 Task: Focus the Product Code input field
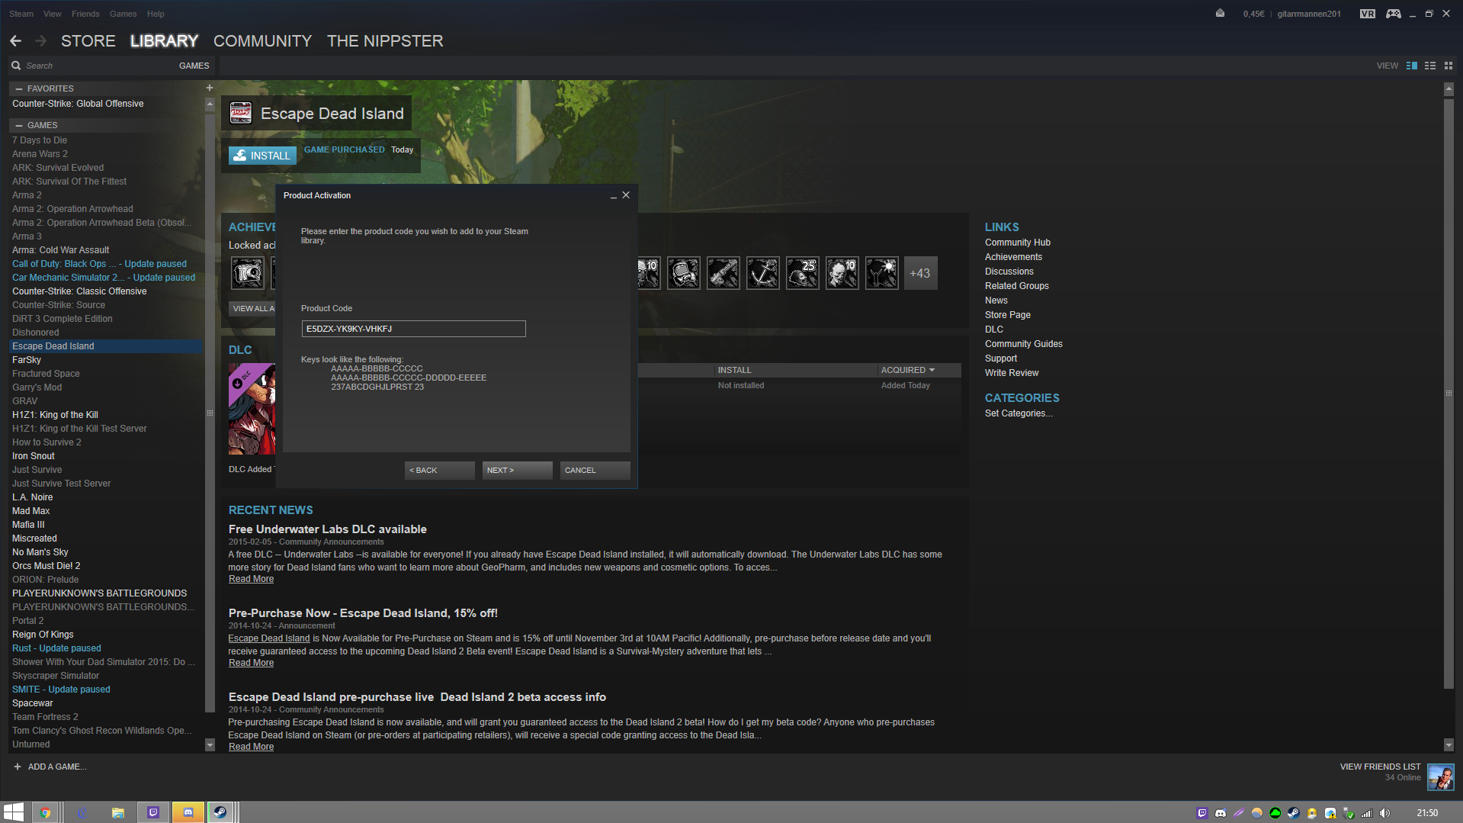pos(413,329)
